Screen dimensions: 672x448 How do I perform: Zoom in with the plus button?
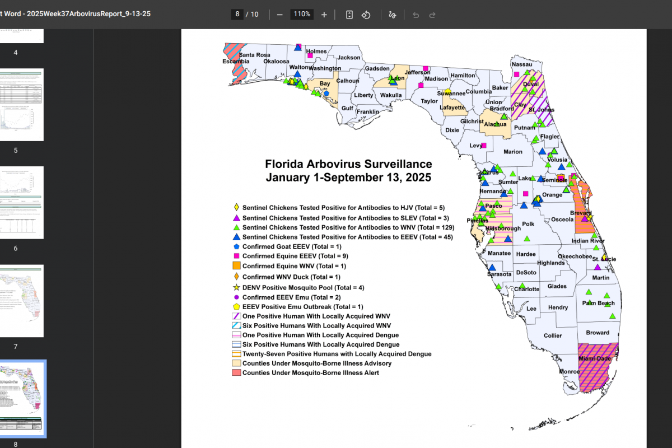324,15
